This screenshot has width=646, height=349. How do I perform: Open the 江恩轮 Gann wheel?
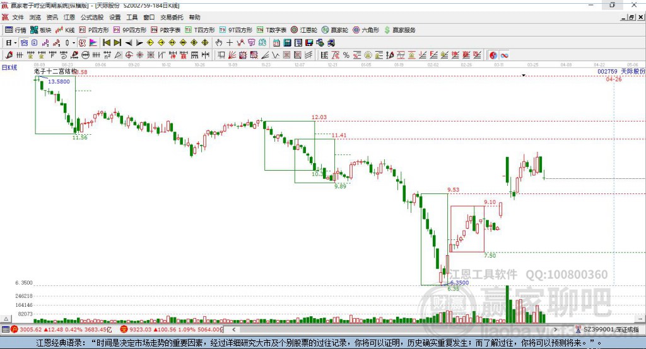[304, 30]
